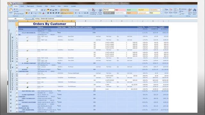Image resolution: width=205 pixels, height=115 pixels.
Task: Click the Increase Indent icon
Action: (58, 13)
